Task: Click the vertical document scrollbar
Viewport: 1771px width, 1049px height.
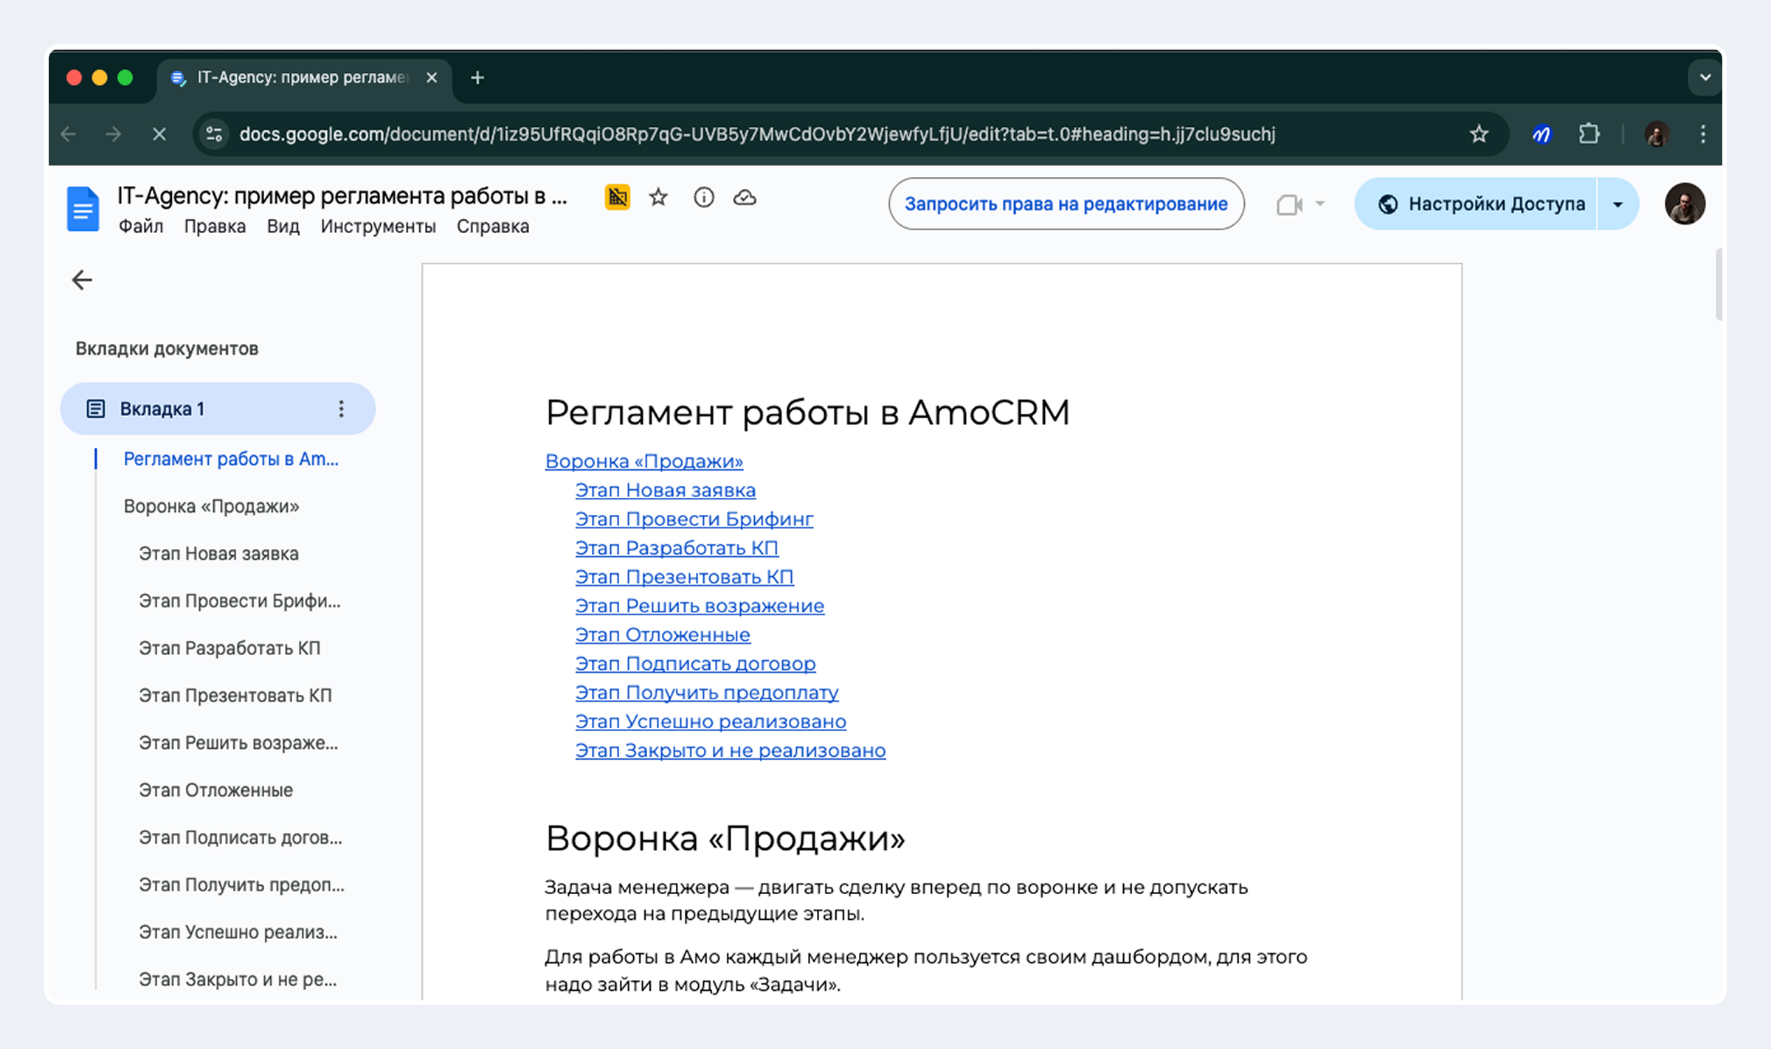Action: tap(1719, 285)
